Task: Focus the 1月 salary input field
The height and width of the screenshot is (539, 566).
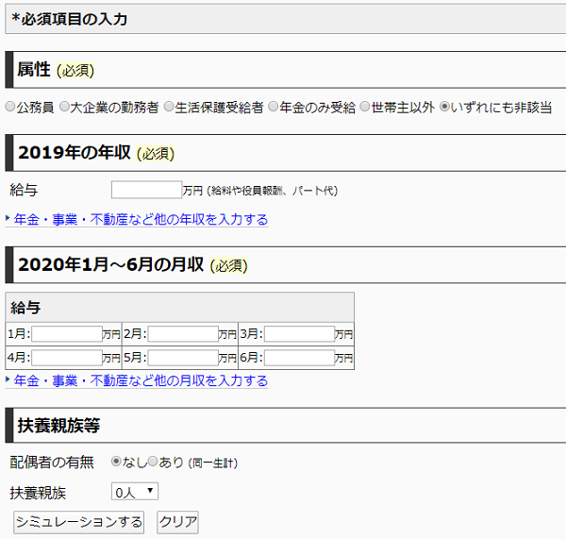Action: pyautogui.click(x=67, y=334)
